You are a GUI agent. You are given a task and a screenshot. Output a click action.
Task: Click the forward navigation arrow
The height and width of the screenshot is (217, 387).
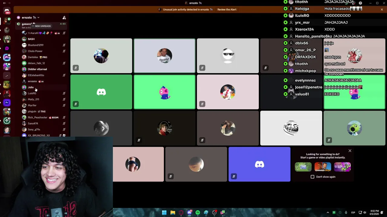pyautogui.click(x=9, y=3)
